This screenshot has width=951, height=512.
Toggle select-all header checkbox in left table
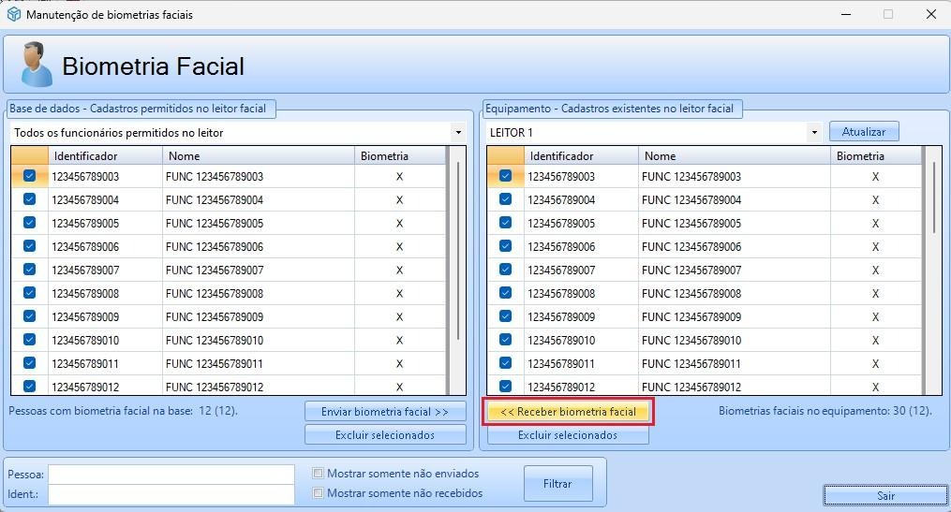point(29,155)
